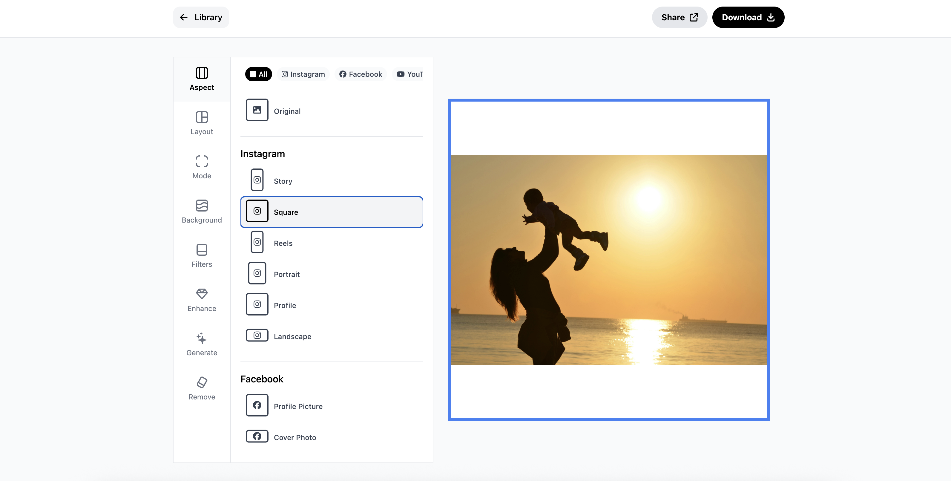Select the Enhance diamond icon

pyautogui.click(x=202, y=300)
